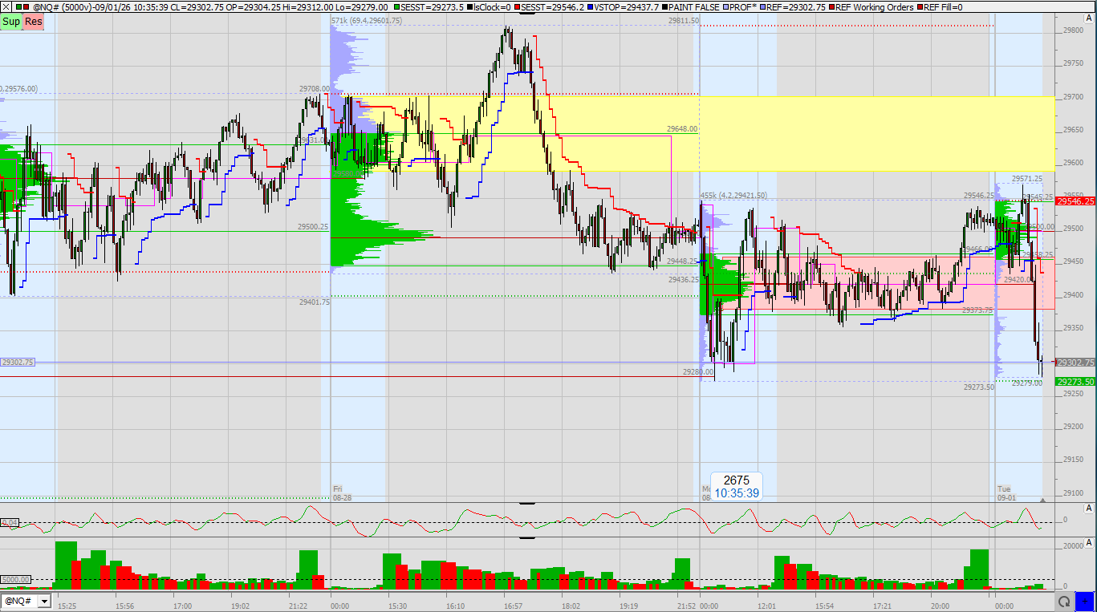
Task: Click the 29100 price axis label
Action: (x=1071, y=492)
